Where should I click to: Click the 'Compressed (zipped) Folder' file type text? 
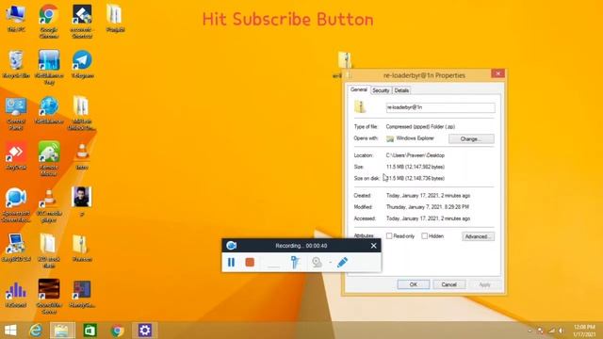coord(420,126)
